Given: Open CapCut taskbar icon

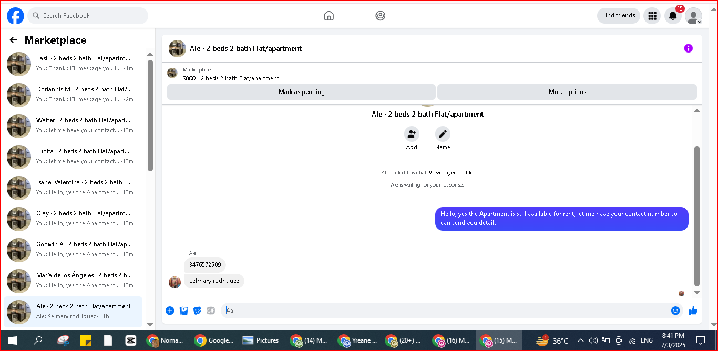Looking at the screenshot, I should pyautogui.click(x=130, y=340).
